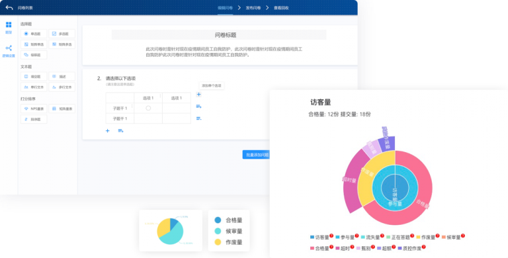Add a 矩阵多选 matrix multi-choice question
The height and width of the screenshot is (258, 508).
[62, 44]
